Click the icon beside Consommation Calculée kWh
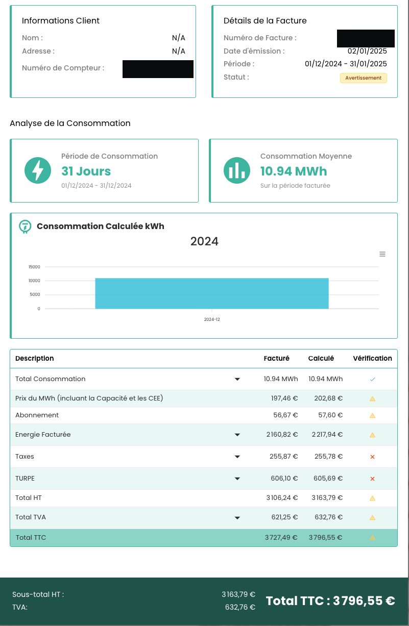409x626 pixels. tap(25, 227)
